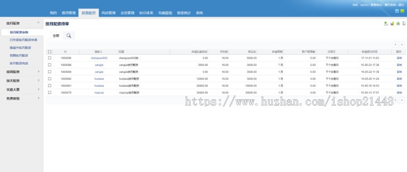Click the green export download icon
This screenshot has height=172, width=407.
(x=386, y=23)
